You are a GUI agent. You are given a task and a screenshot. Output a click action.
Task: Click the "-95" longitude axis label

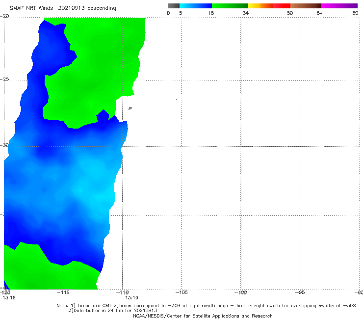tap(300, 292)
